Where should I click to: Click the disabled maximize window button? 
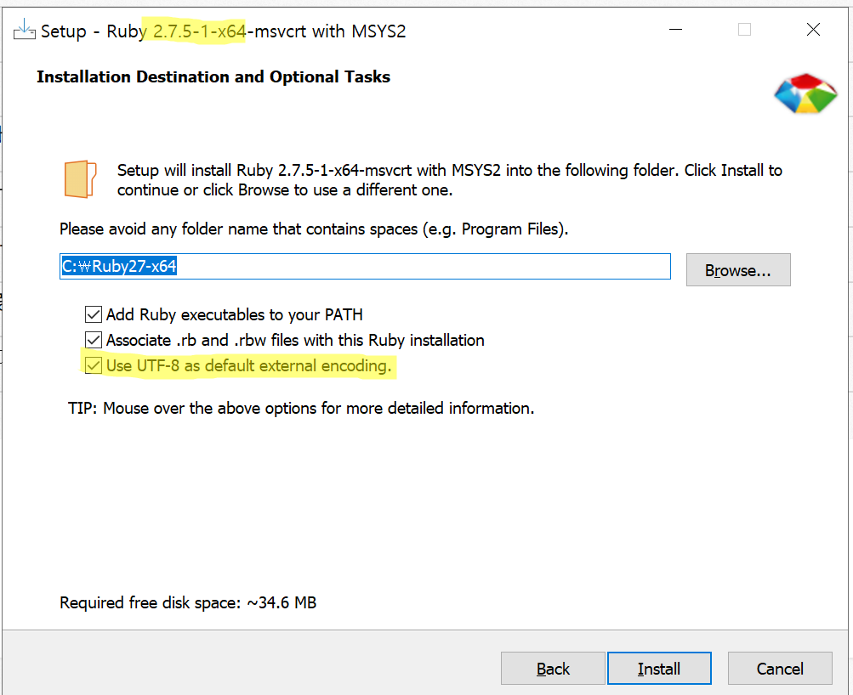click(x=744, y=30)
